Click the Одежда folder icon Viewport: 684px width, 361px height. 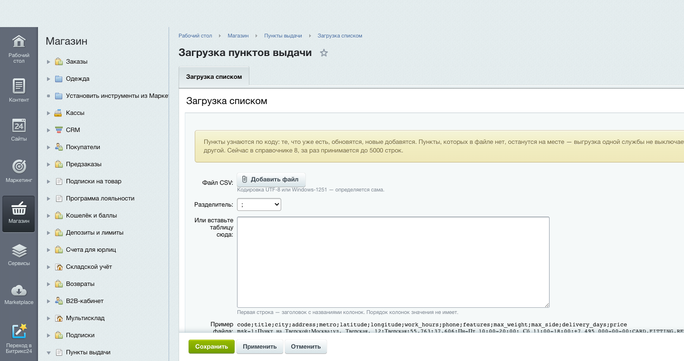[58, 79]
